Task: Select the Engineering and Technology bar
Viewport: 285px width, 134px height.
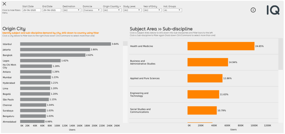Action: click(x=203, y=94)
